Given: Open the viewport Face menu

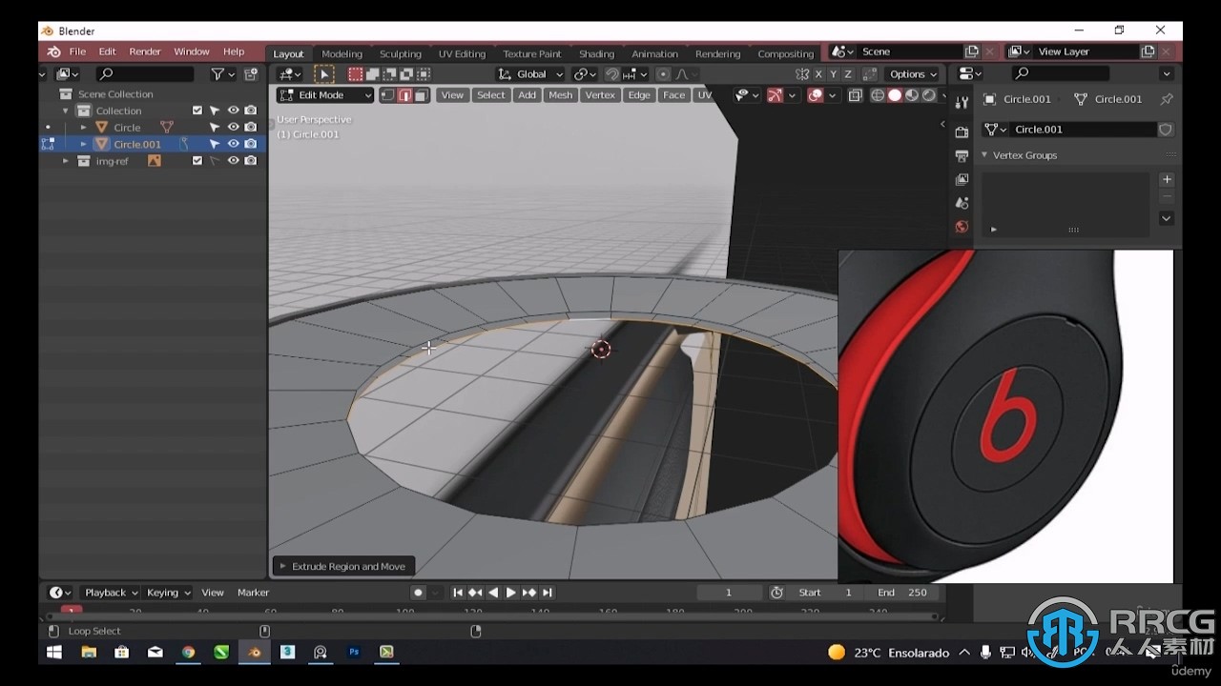Looking at the screenshot, I should [x=674, y=95].
